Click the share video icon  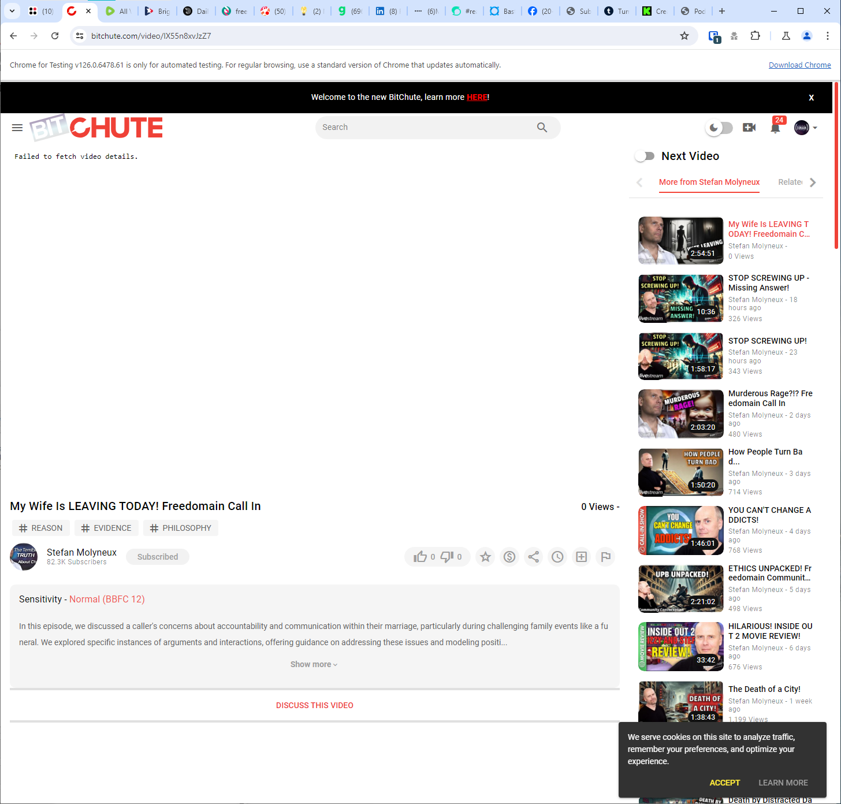534,557
